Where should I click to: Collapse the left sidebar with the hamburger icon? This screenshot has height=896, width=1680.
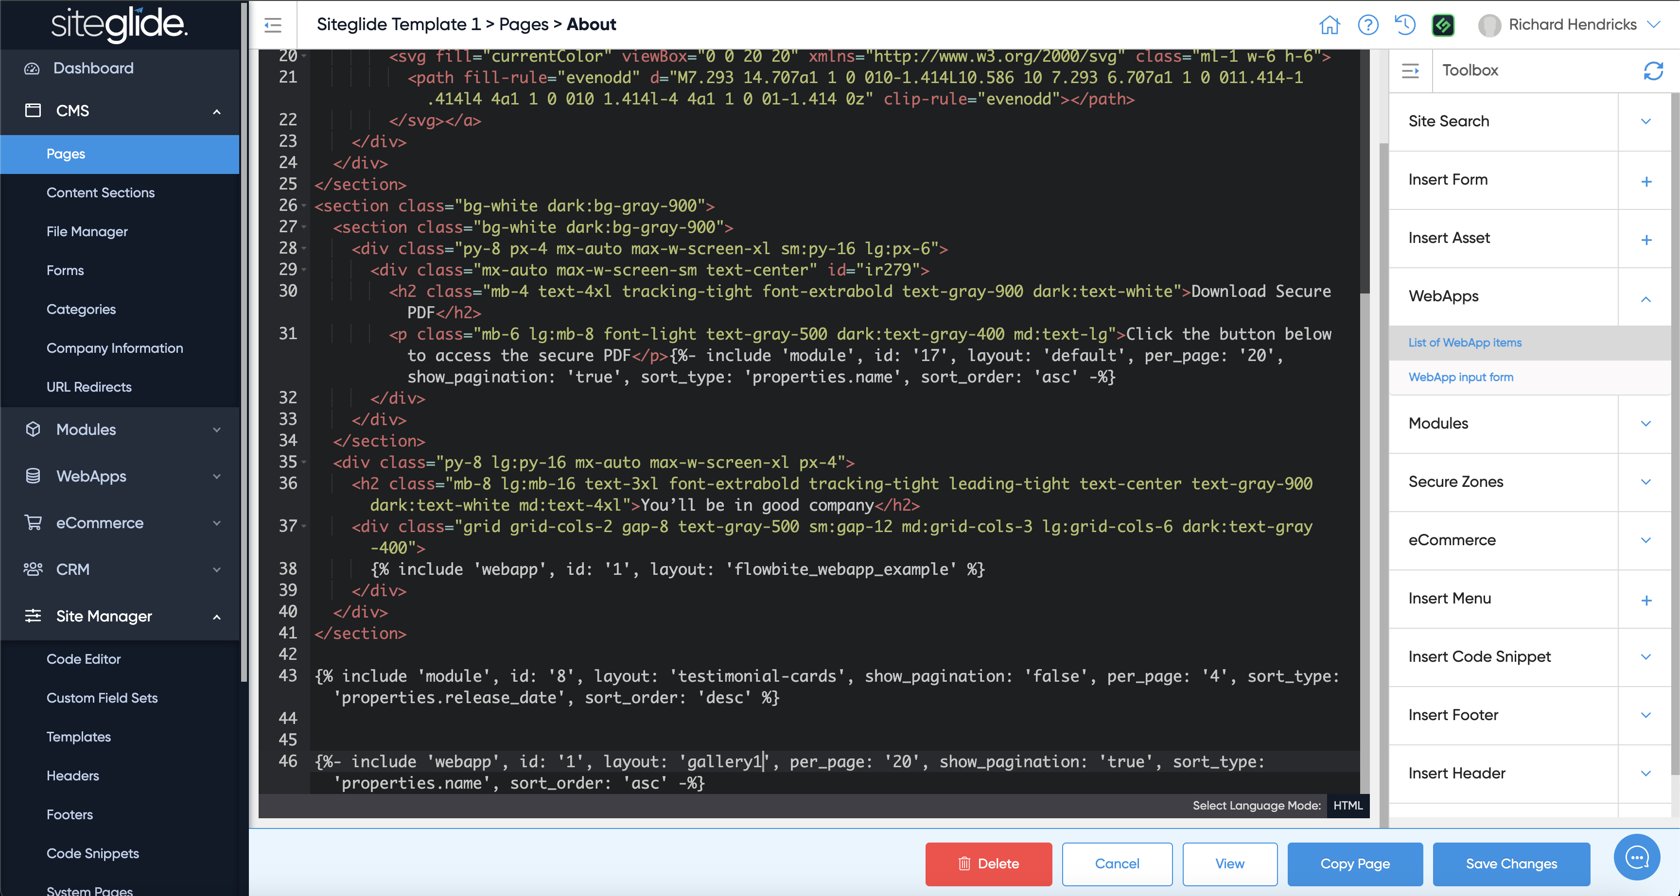(273, 25)
